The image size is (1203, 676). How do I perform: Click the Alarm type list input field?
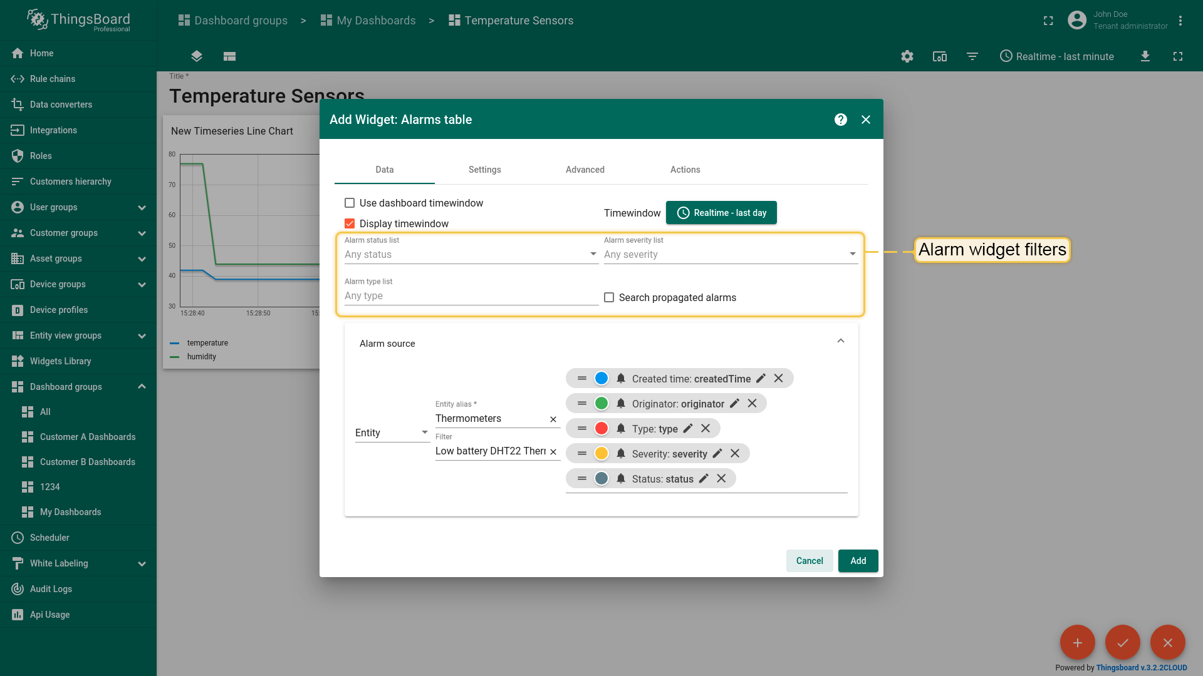coord(471,296)
